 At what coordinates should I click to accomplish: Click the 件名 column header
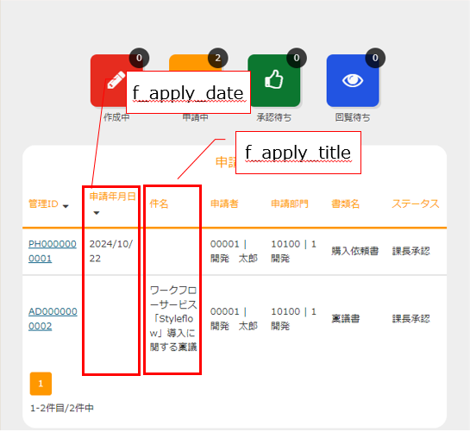click(159, 203)
